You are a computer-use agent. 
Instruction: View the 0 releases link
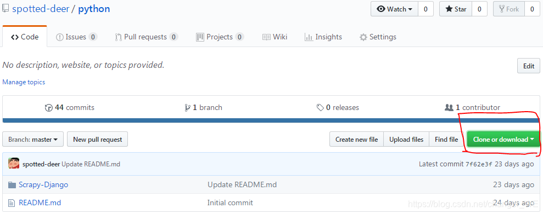(338, 108)
